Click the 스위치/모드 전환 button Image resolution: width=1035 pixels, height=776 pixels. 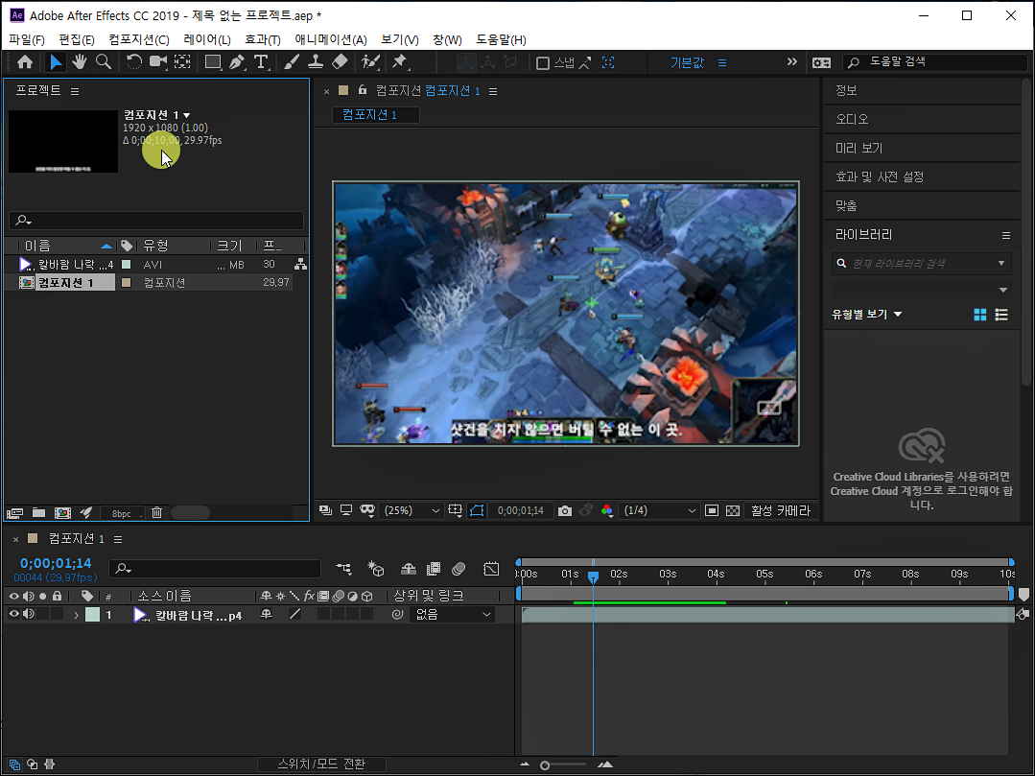[321, 764]
